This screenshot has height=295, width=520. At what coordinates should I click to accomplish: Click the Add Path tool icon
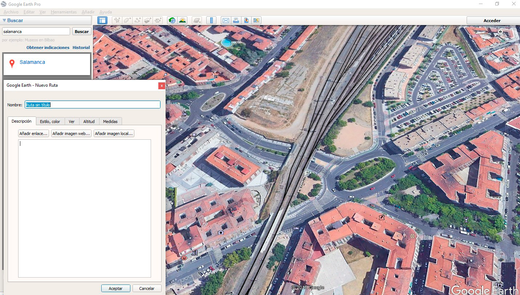click(x=138, y=20)
